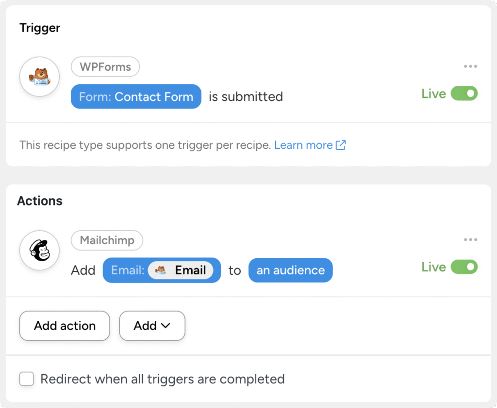Viewport: 497px width, 408px height.
Task: Select the Form: Contact Form field
Action: point(136,96)
